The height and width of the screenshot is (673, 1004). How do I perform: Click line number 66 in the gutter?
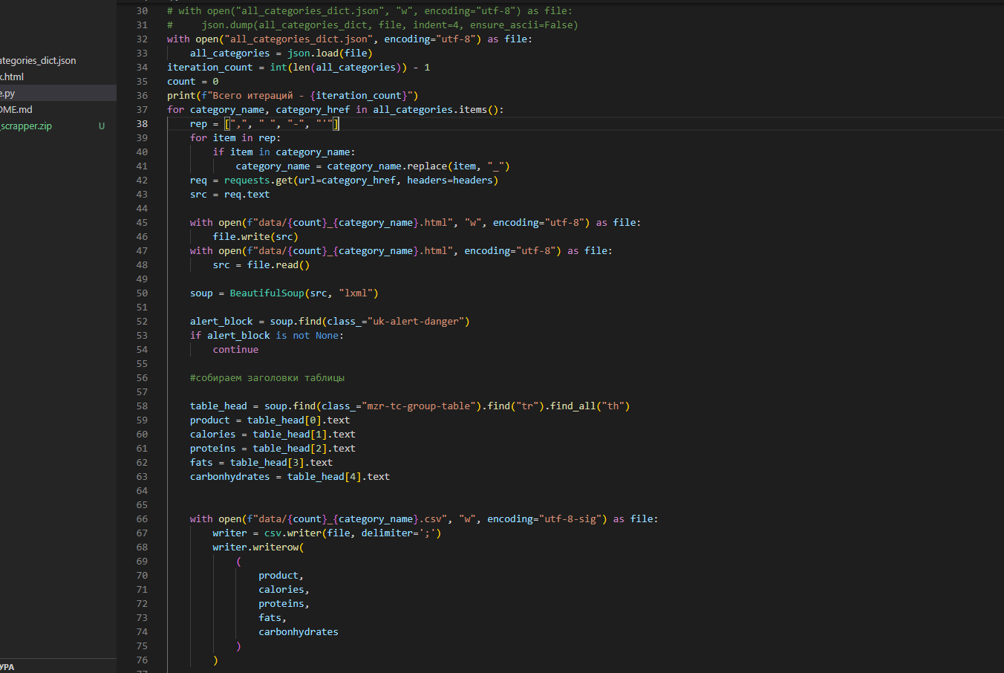click(x=142, y=518)
